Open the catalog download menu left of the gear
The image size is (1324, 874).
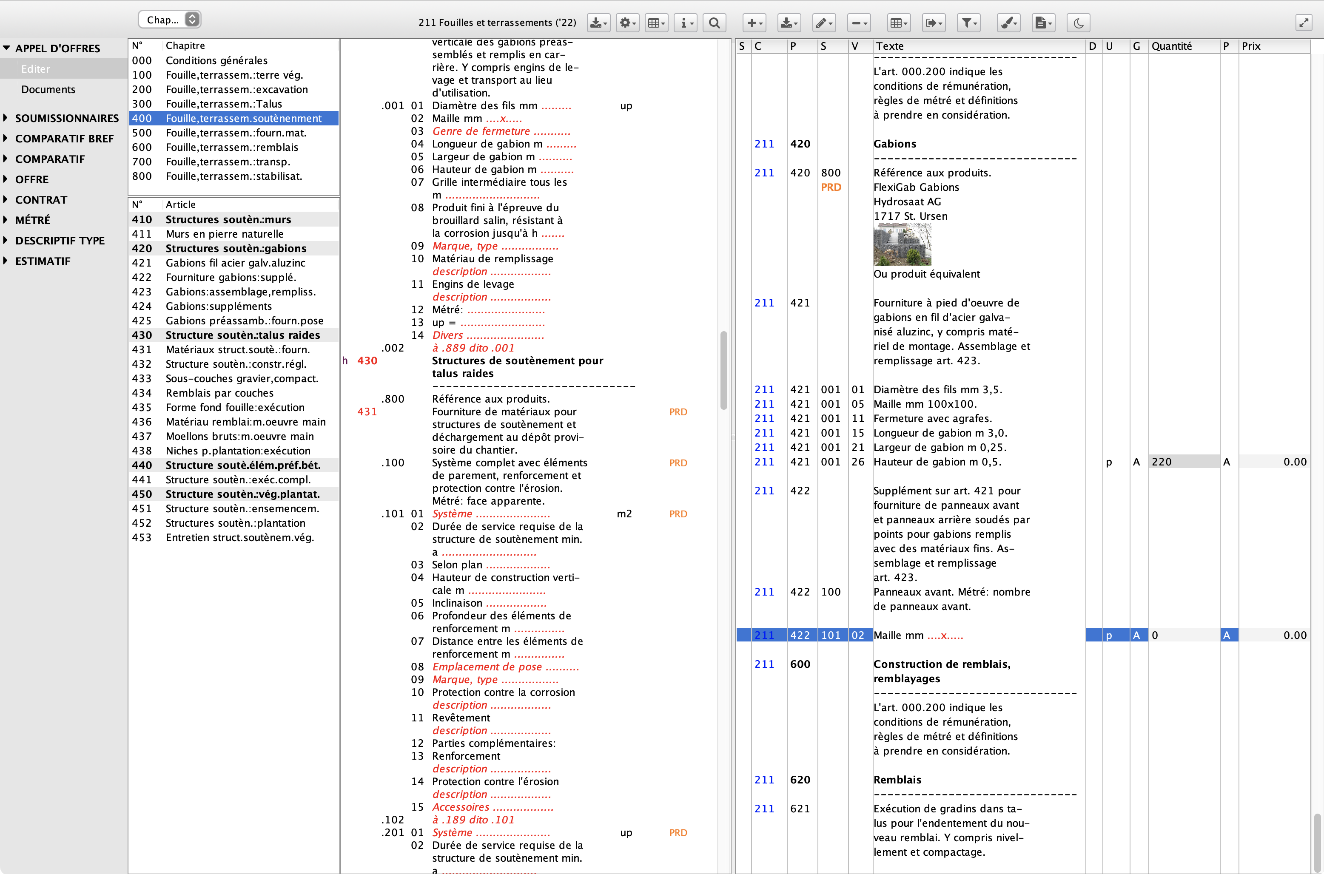point(598,23)
